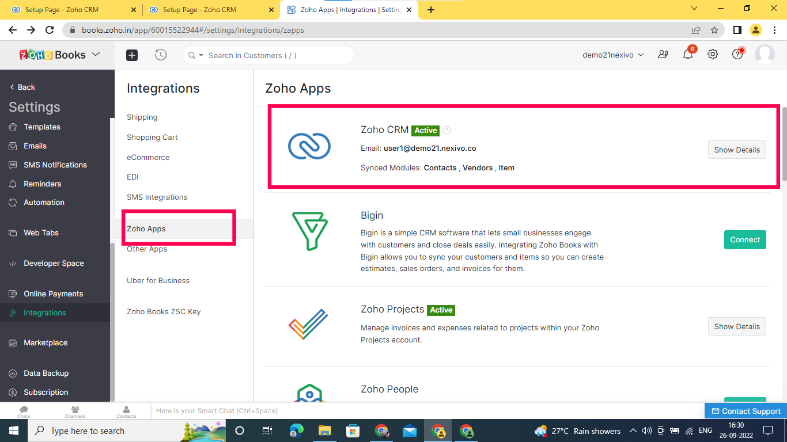Click the quick create plus icon
Image resolution: width=787 pixels, height=442 pixels.
132,55
